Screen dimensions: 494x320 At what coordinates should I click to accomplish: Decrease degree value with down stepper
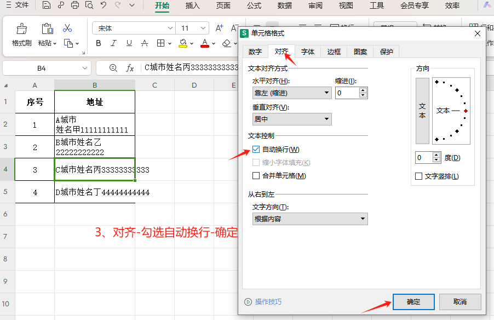436,160
